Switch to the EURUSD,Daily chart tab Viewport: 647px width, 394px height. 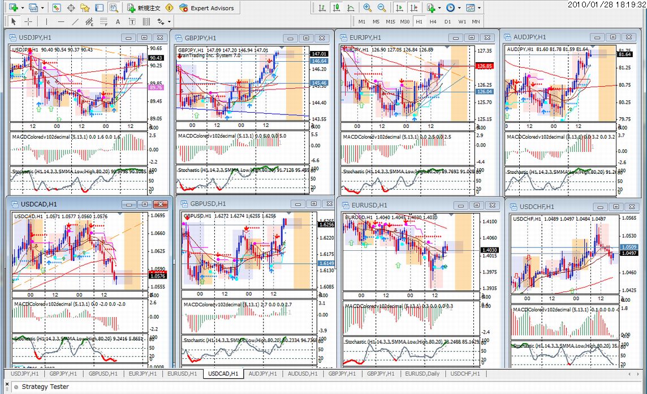422,374
